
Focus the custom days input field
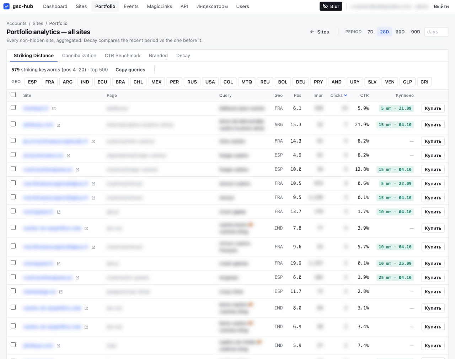[437, 32]
